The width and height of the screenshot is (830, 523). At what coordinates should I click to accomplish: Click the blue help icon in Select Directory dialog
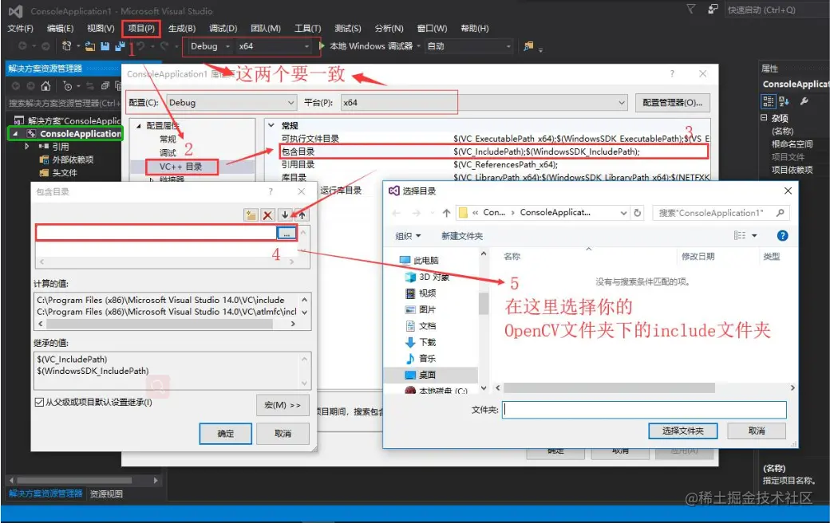tap(782, 236)
